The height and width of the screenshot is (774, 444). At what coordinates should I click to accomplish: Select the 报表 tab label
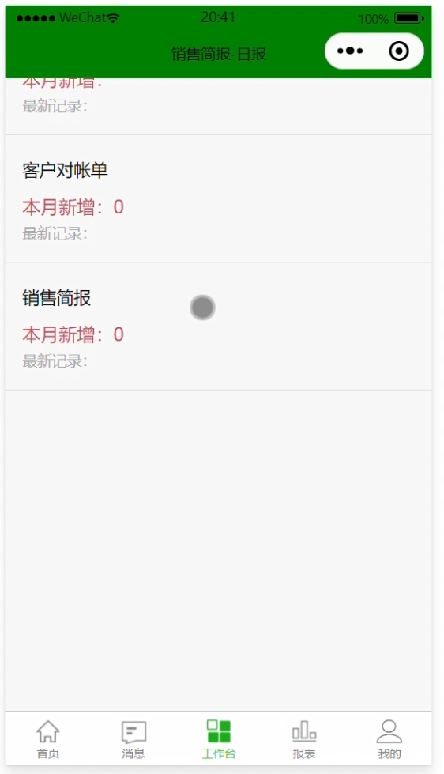pyautogui.click(x=304, y=753)
